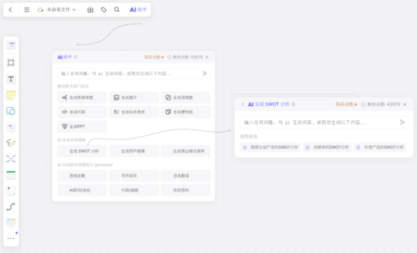Select the 代码/编程 prompt
417x253 pixels.
coord(133,190)
